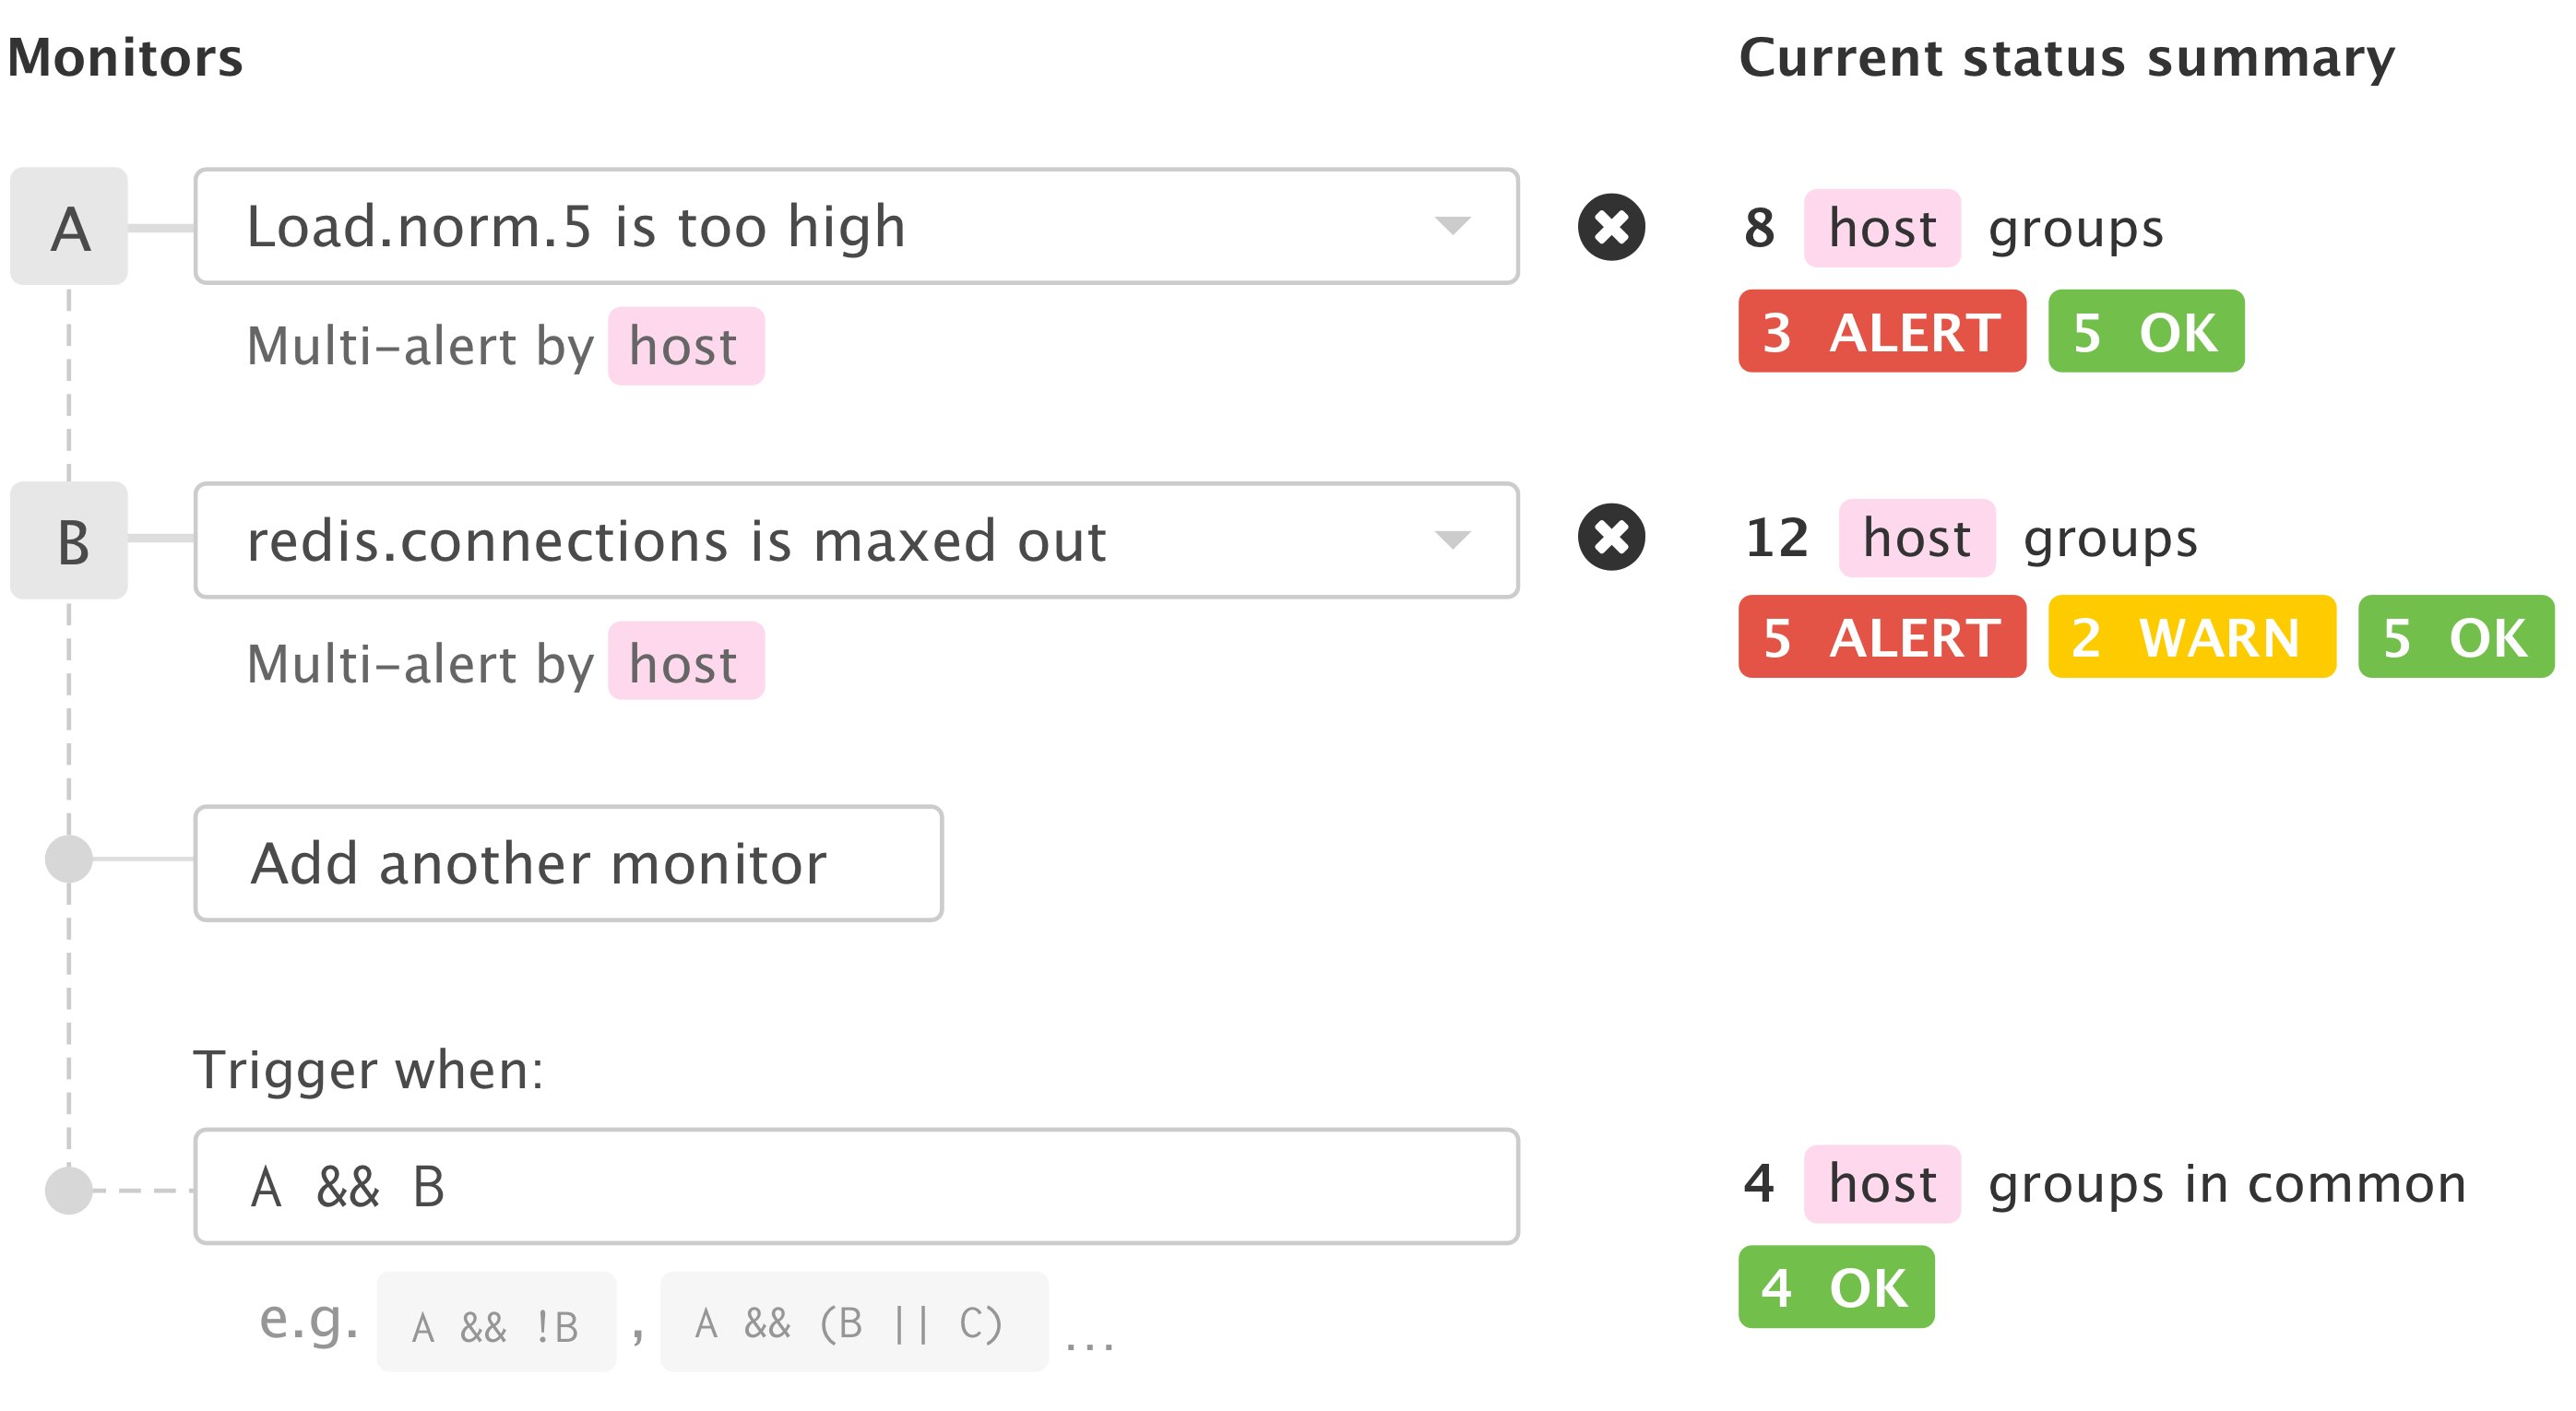Click the Monitors section heading

pos(124,57)
